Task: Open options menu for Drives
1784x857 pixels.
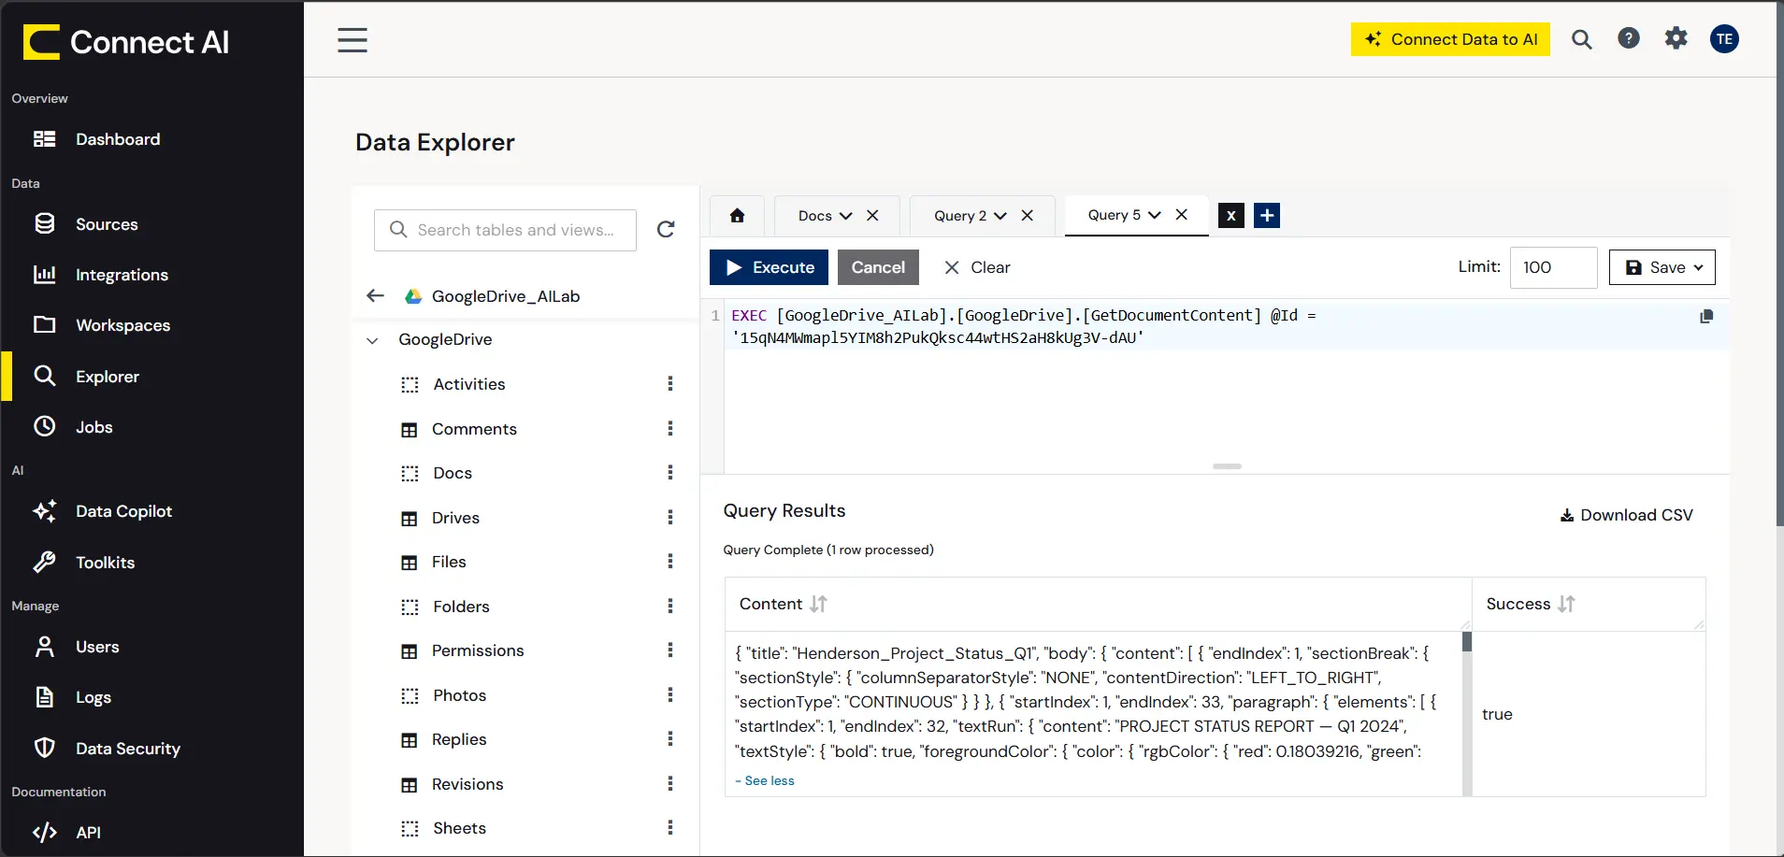Action: [670, 517]
